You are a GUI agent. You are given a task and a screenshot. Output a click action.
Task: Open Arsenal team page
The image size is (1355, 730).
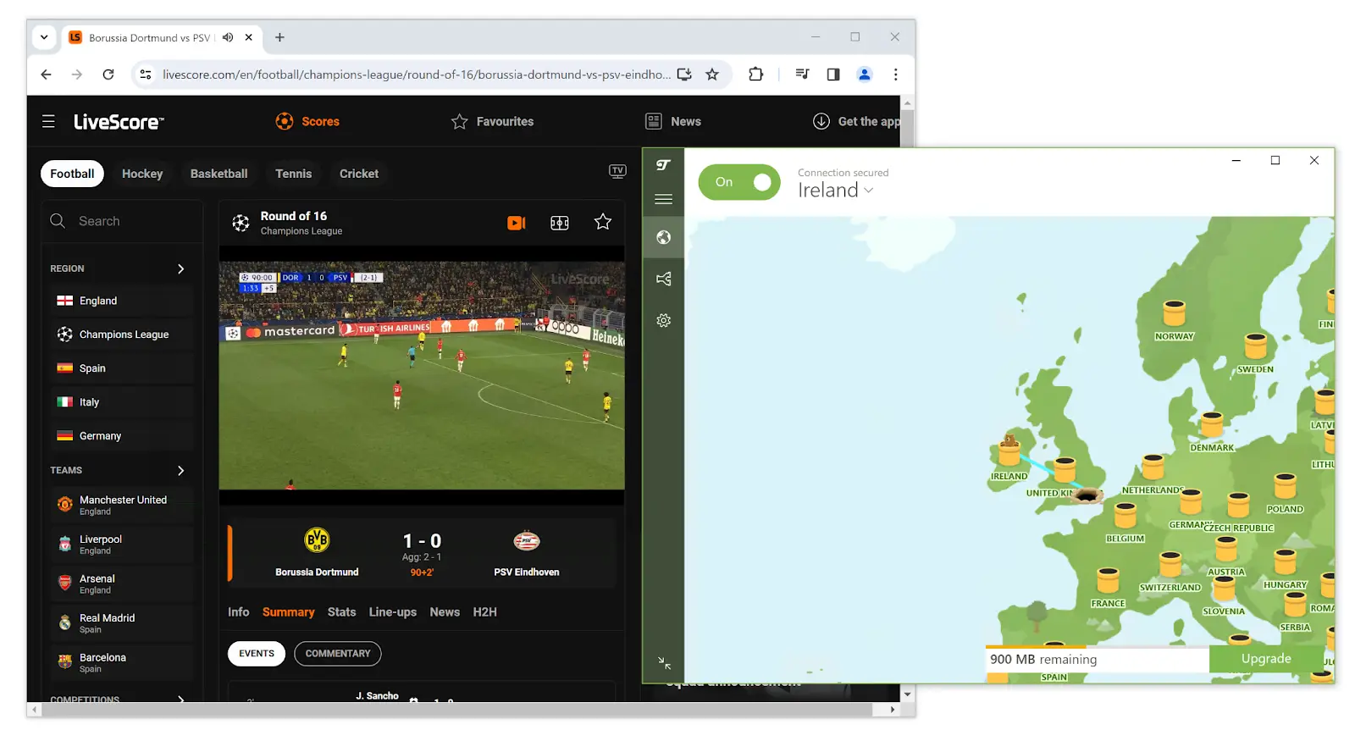(x=122, y=584)
